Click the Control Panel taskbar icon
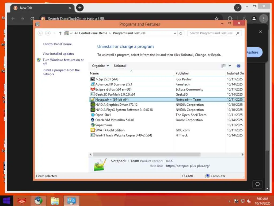The image size is (274, 206). tap(71, 201)
